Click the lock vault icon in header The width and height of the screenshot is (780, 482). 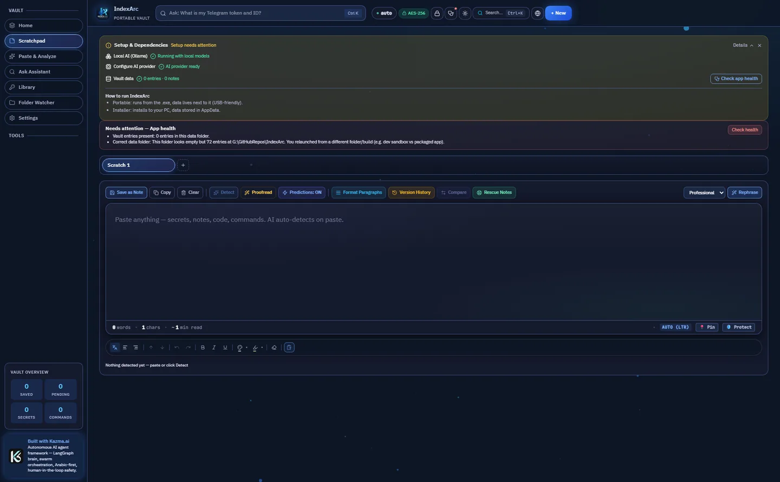coord(437,13)
